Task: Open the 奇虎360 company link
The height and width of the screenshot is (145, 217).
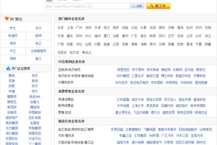Action: [x=35, y=97]
